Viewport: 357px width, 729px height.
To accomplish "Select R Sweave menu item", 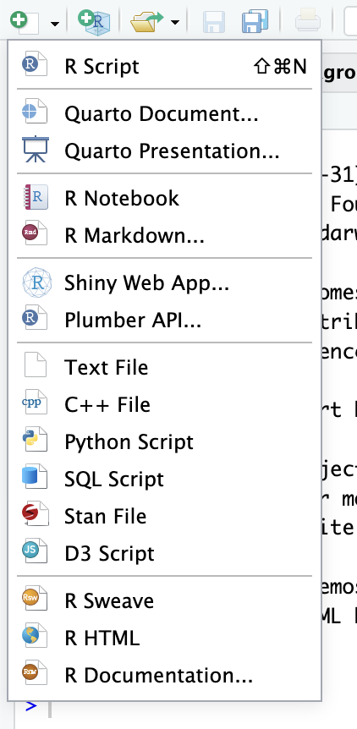I will 165,600.
